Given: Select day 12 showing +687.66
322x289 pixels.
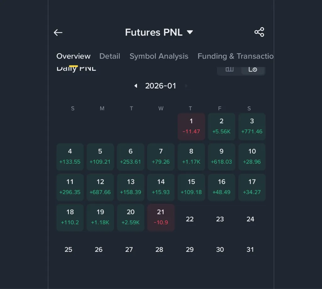Looking at the screenshot, I should (100, 187).
